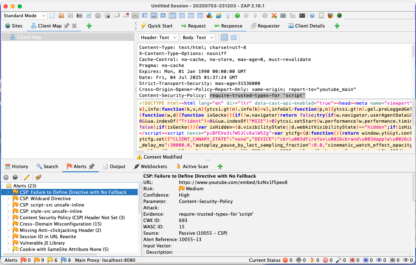The width and height of the screenshot is (416, 265).
Task: Expand Missing Anti-clickjacking Header (2) node
Action: [x=8, y=230]
